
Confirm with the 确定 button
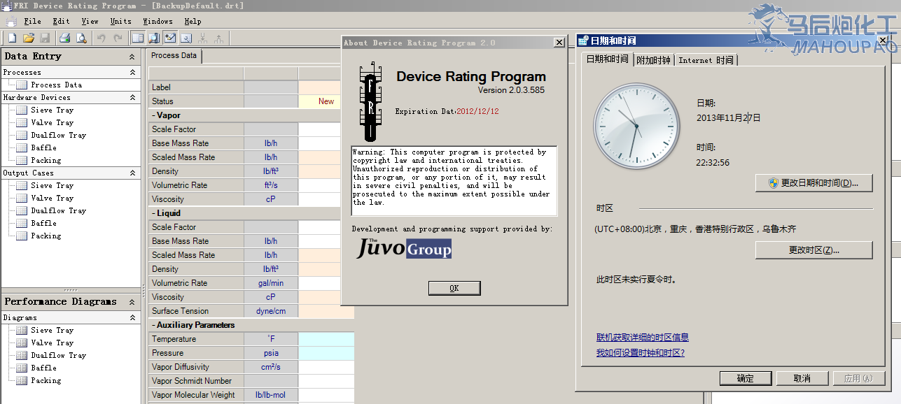(746, 378)
